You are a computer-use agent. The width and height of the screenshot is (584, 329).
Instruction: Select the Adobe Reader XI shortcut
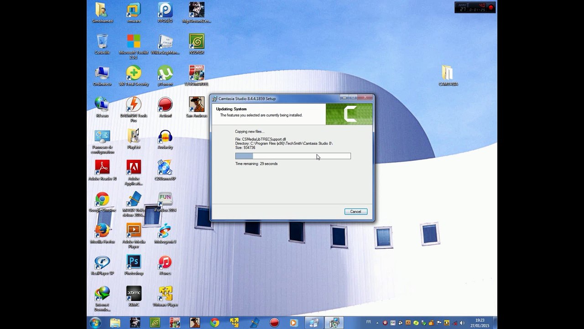[x=102, y=170]
